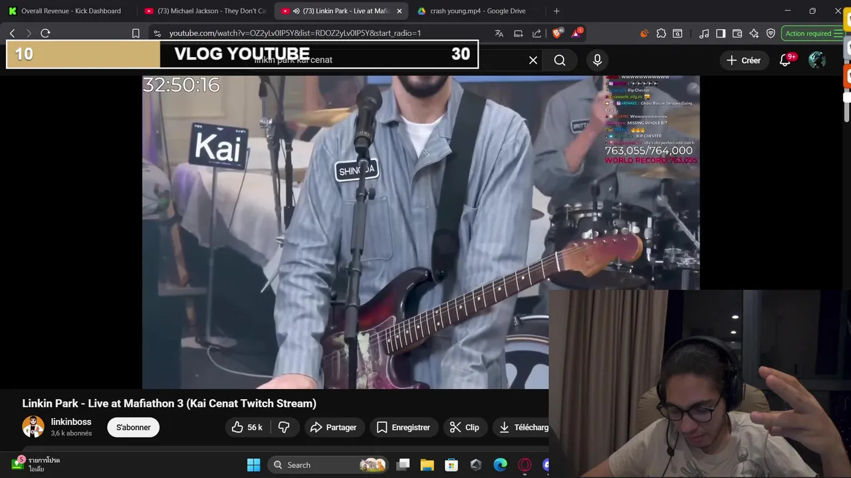Click the dark hexagon app icon on taskbar

(x=475, y=465)
